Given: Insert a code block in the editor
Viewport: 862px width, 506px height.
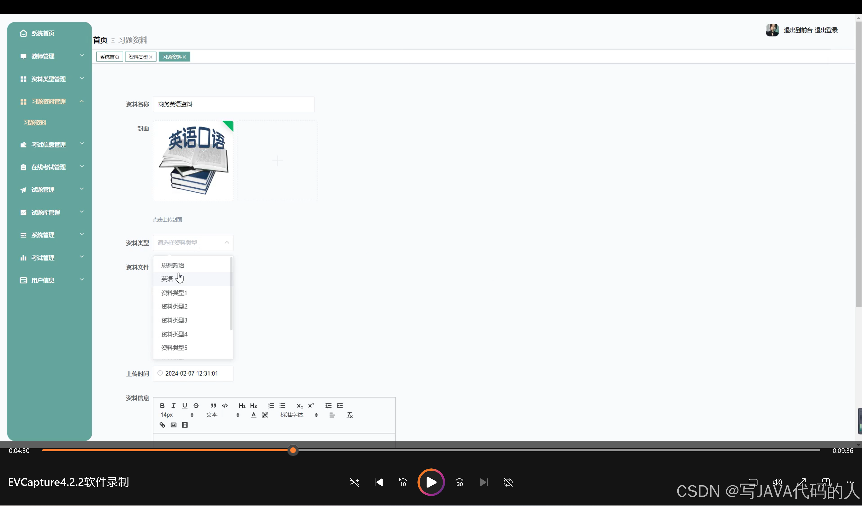Looking at the screenshot, I should [225, 405].
